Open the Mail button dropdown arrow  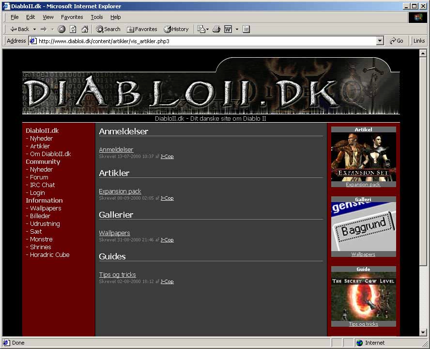click(207, 29)
